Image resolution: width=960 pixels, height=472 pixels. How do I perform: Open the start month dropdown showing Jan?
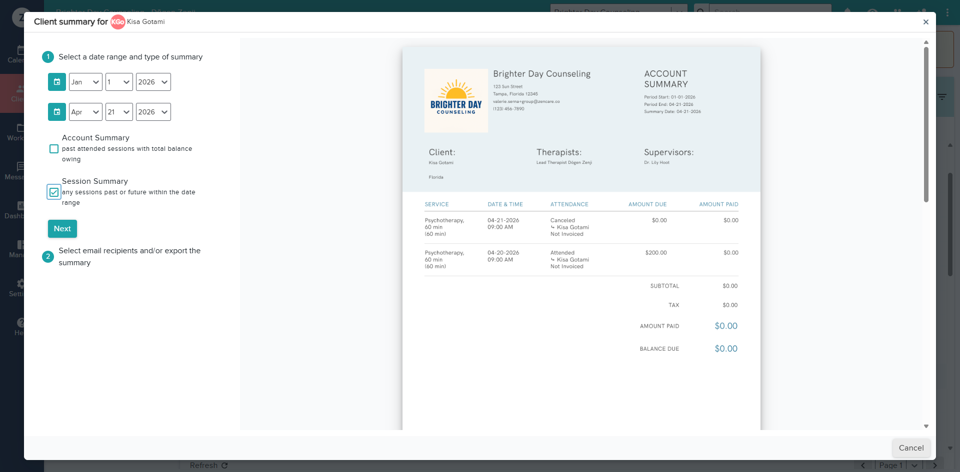pos(85,82)
